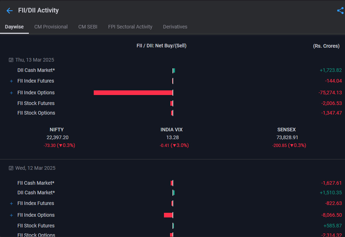Click the (Rs. Crores) unit label
345x237 pixels.
click(x=326, y=46)
